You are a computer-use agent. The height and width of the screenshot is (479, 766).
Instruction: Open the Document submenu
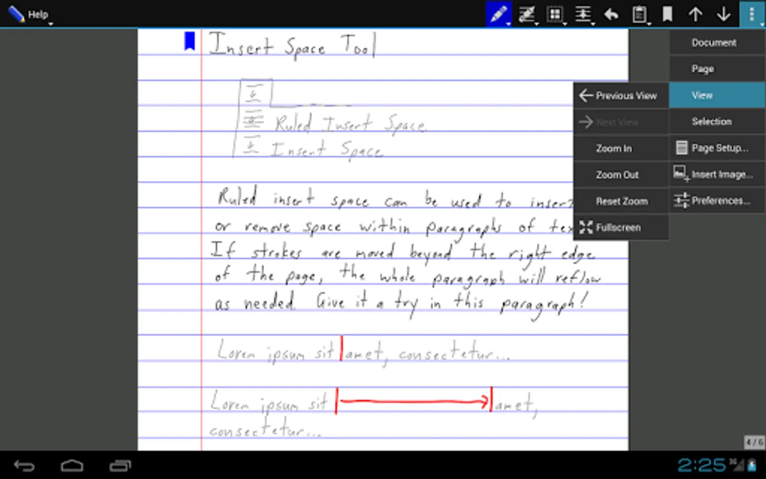pyautogui.click(x=717, y=43)
